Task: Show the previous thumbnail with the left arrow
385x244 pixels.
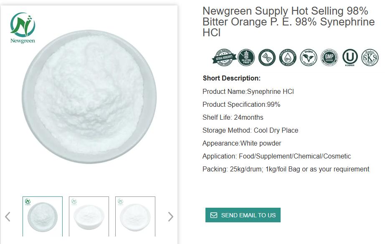Action: point(8,216)
